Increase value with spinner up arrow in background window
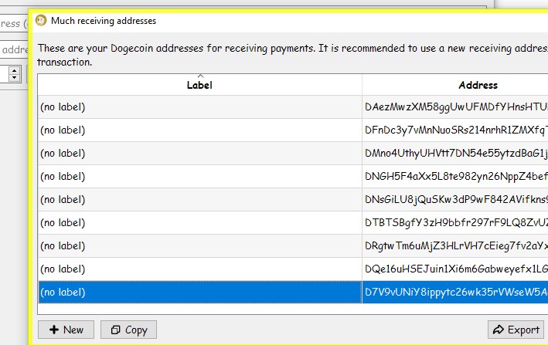 coord(14,70)
